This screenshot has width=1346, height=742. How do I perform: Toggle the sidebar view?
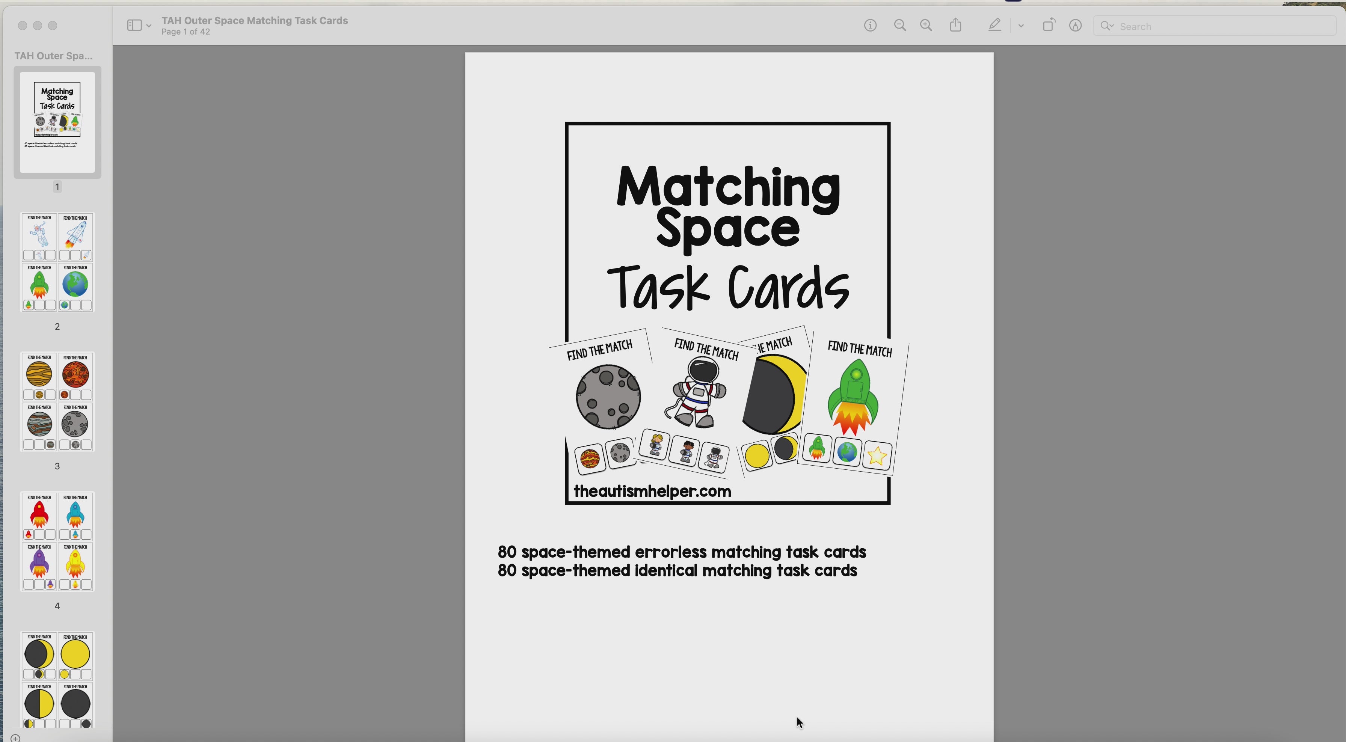click(134, 24)
